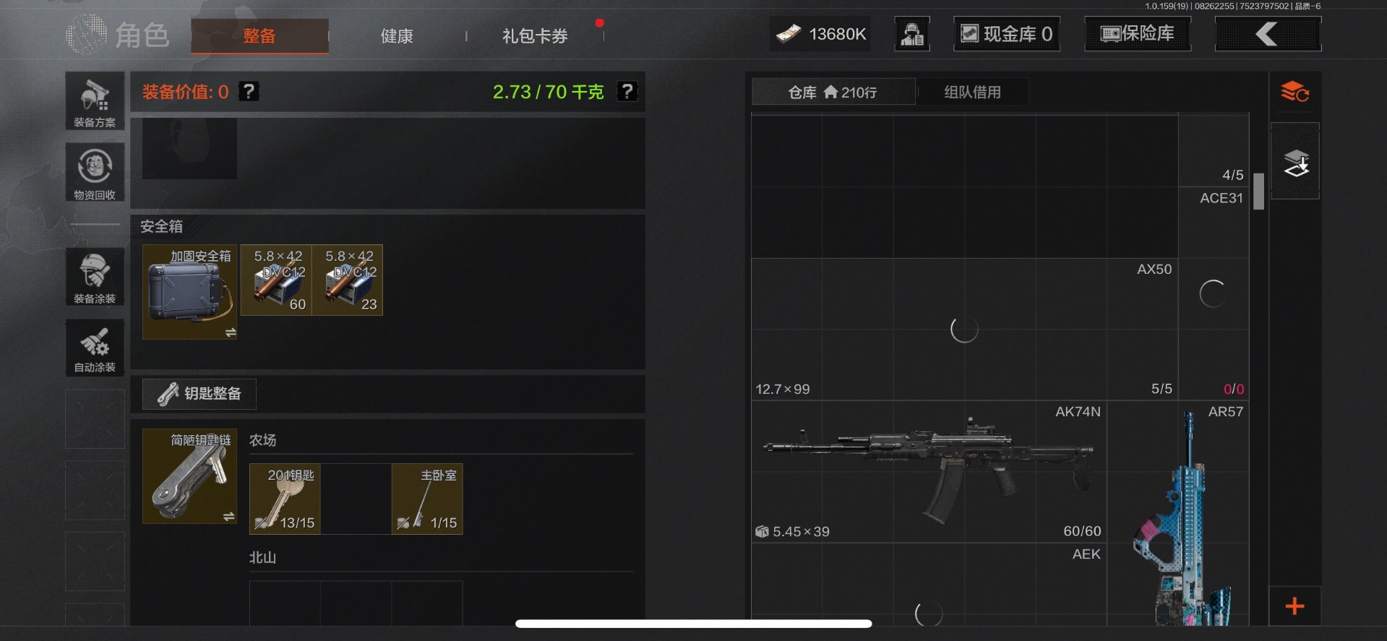Screen dimensions: 1387x641
Task: Switch to the 礼包卡券 tab
Action: click(x=535, y=35)
